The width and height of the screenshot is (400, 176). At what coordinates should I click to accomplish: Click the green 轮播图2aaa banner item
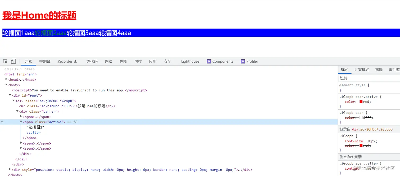click(x=51, y=33)
